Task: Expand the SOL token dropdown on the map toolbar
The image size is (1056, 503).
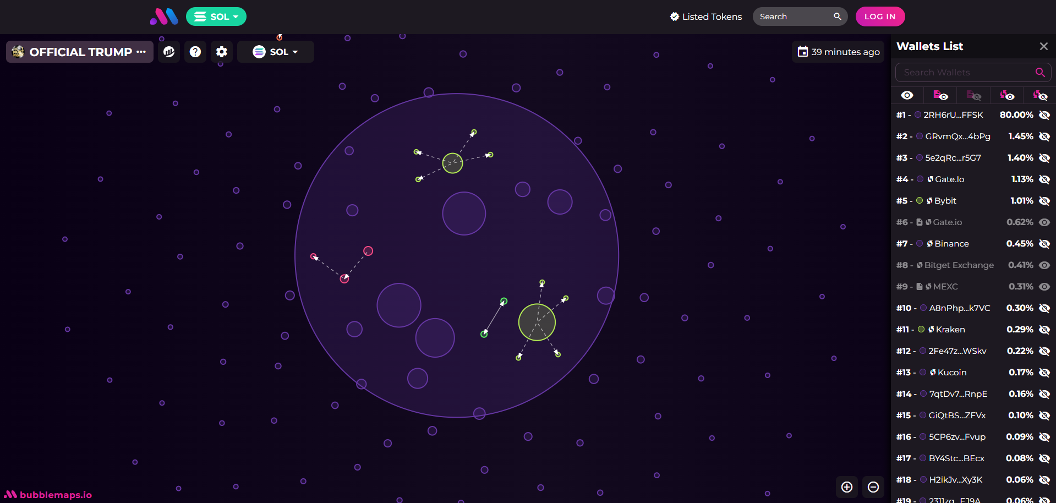Action: (x=276, y=52)
